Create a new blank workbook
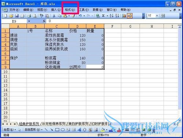Image resolution: width=183 pixels, height=138 pixels. pos(6,16)
